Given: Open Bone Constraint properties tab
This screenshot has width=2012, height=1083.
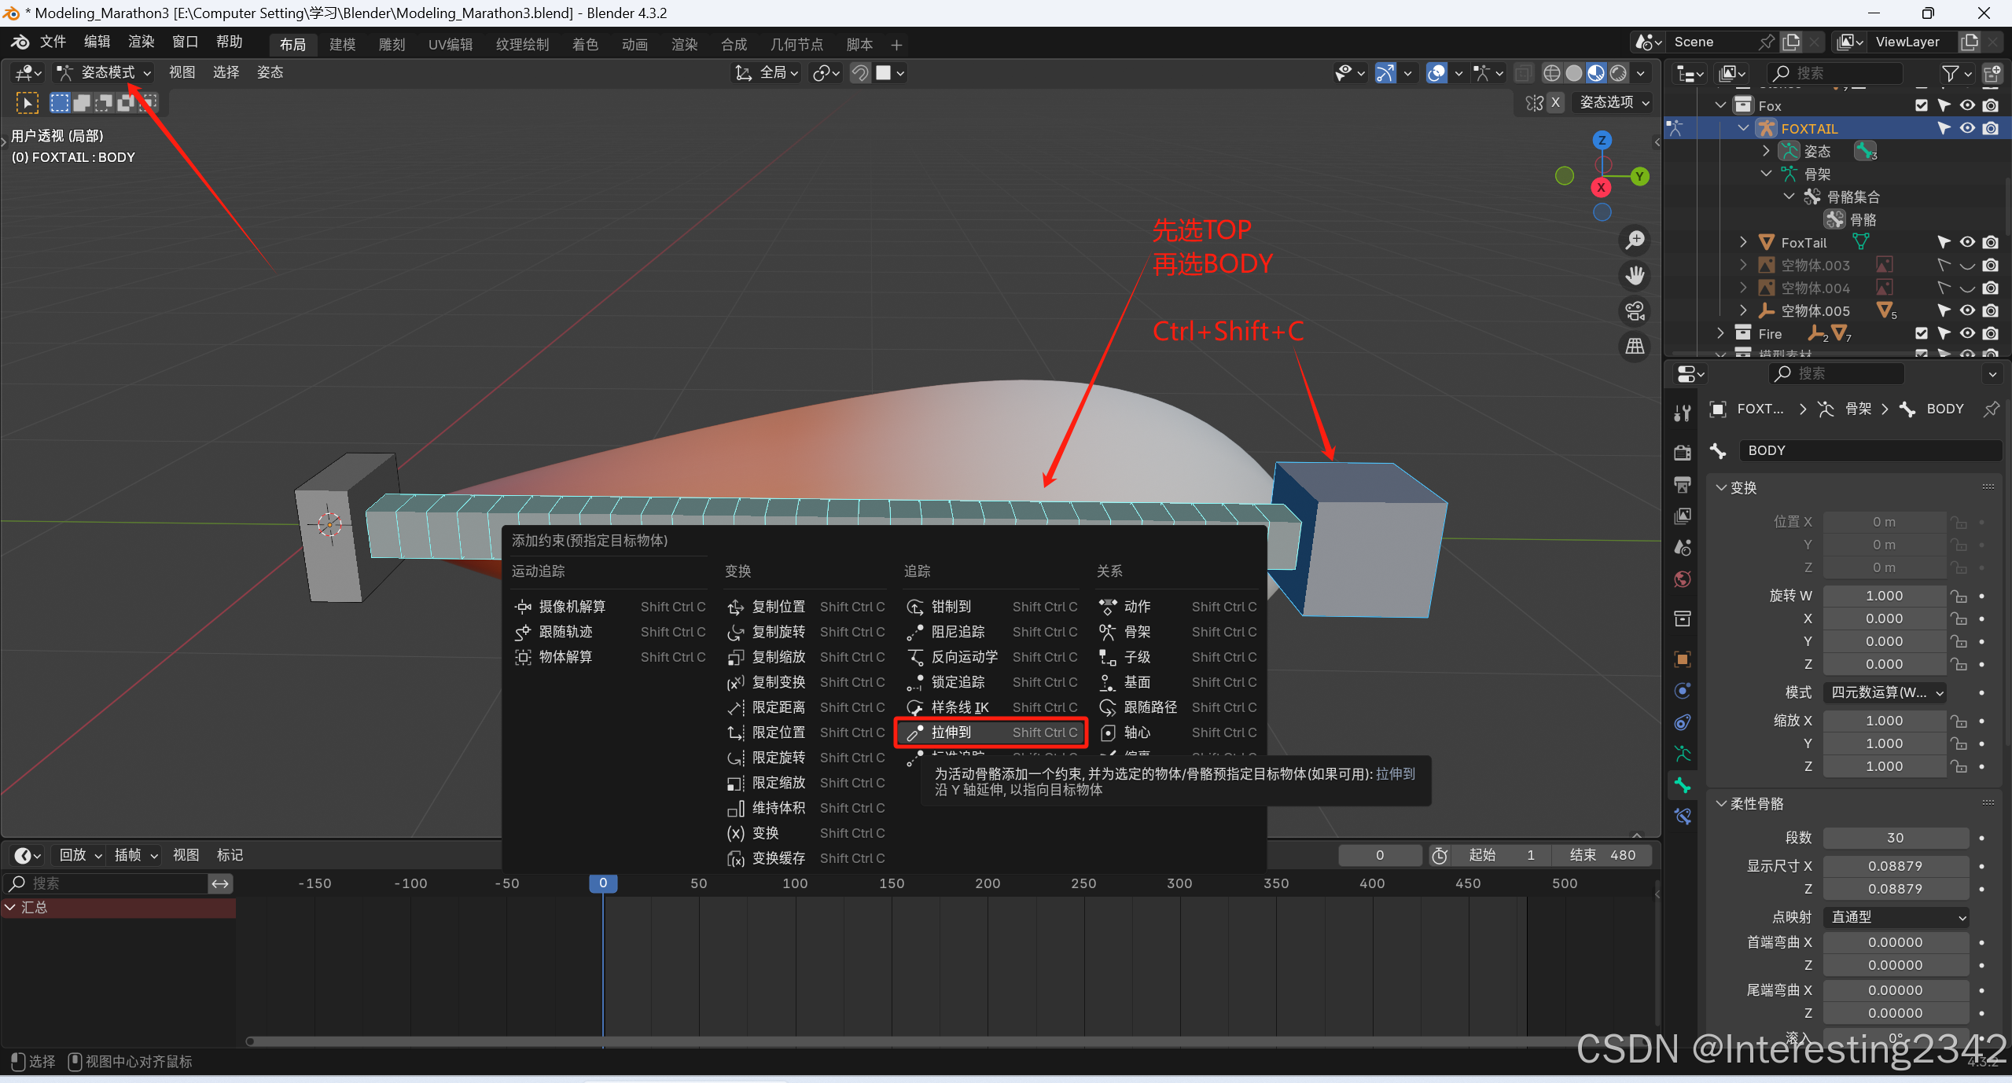Looking at the screenshot, I should coord(1683,817).
